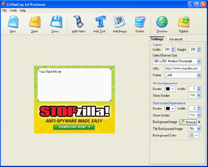Screen dimensions: 208x167
Task: Open a file with the Open folder icon
Action: point(34,22)
